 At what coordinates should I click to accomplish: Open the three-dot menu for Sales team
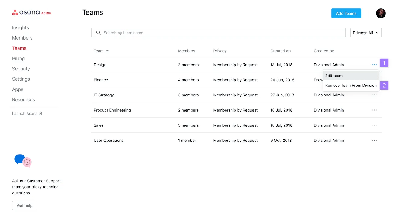(374, 125)
